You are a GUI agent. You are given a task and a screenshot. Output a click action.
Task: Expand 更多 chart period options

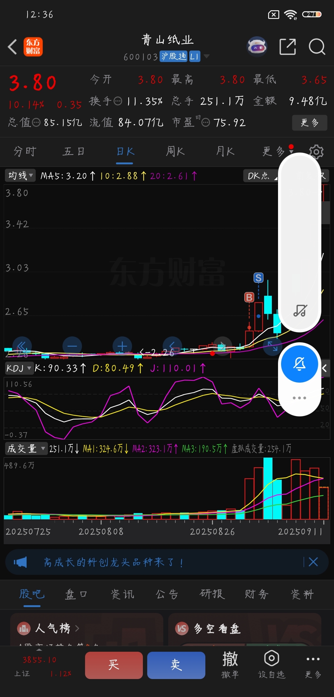coord(278,151)
